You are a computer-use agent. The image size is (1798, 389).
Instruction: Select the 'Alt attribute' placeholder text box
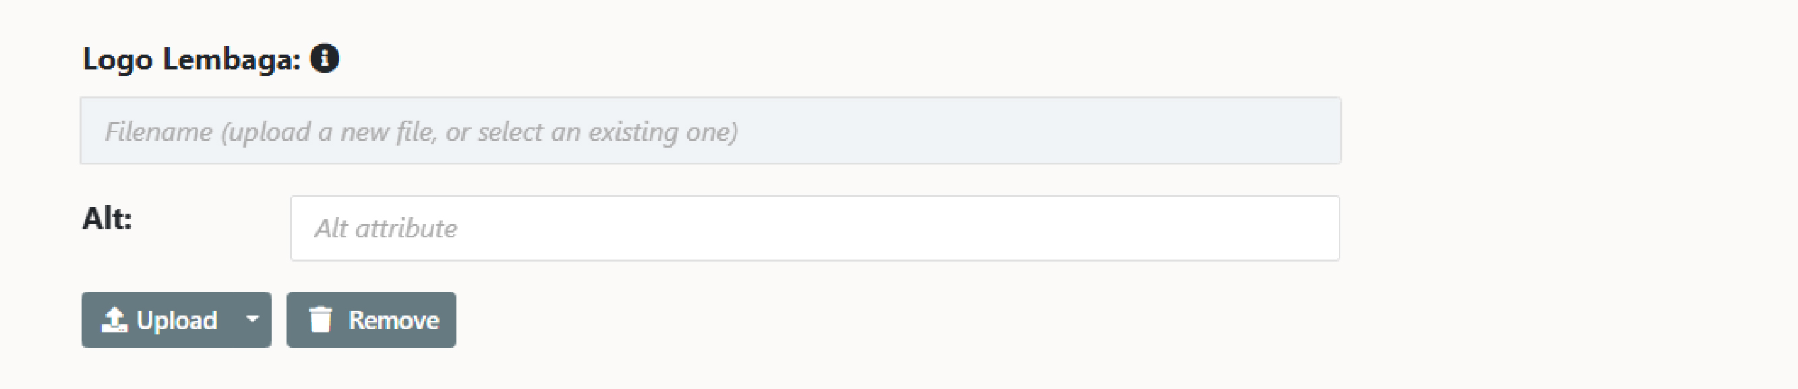(814, 229)
